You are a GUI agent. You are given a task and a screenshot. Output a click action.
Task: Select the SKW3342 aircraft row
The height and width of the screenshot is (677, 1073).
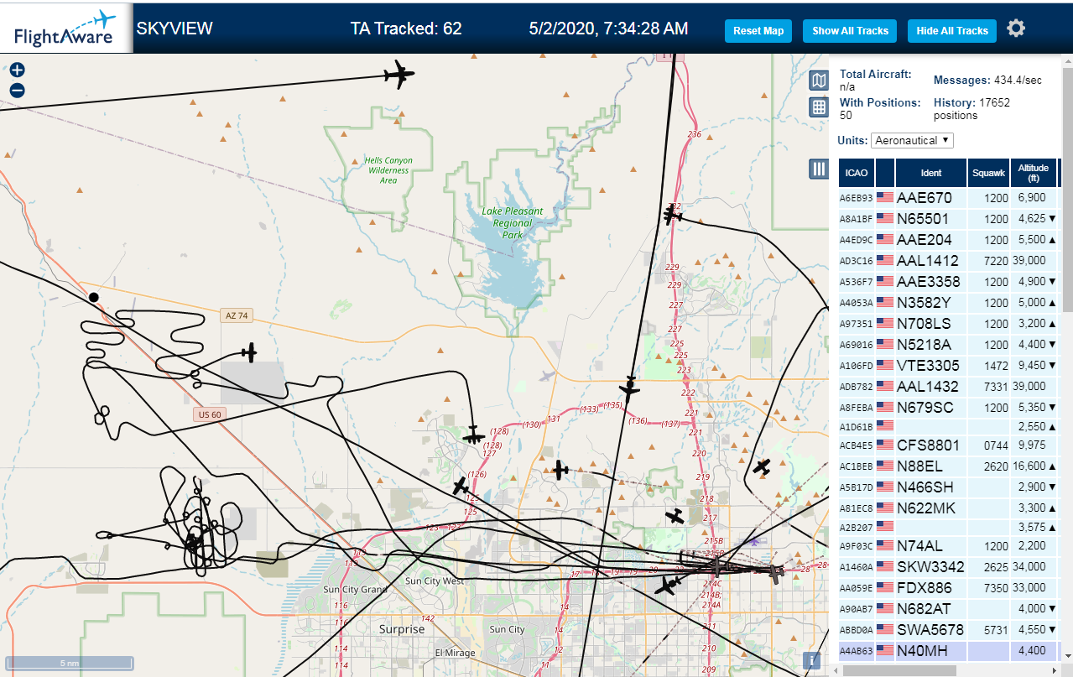(x=948, y=567)
